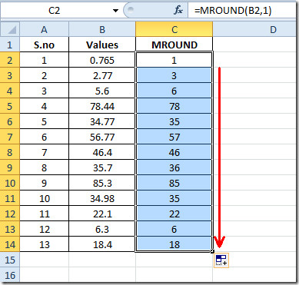Select row 10 header
Viewport: 299px width, 285px height.
(10, 183)
